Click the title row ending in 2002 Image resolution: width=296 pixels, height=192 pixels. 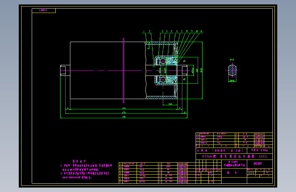point(234,156)
